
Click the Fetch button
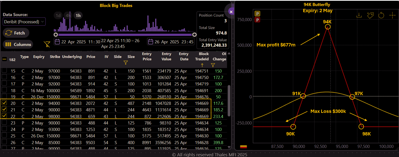pyautogui.click(x=16, y=33)
